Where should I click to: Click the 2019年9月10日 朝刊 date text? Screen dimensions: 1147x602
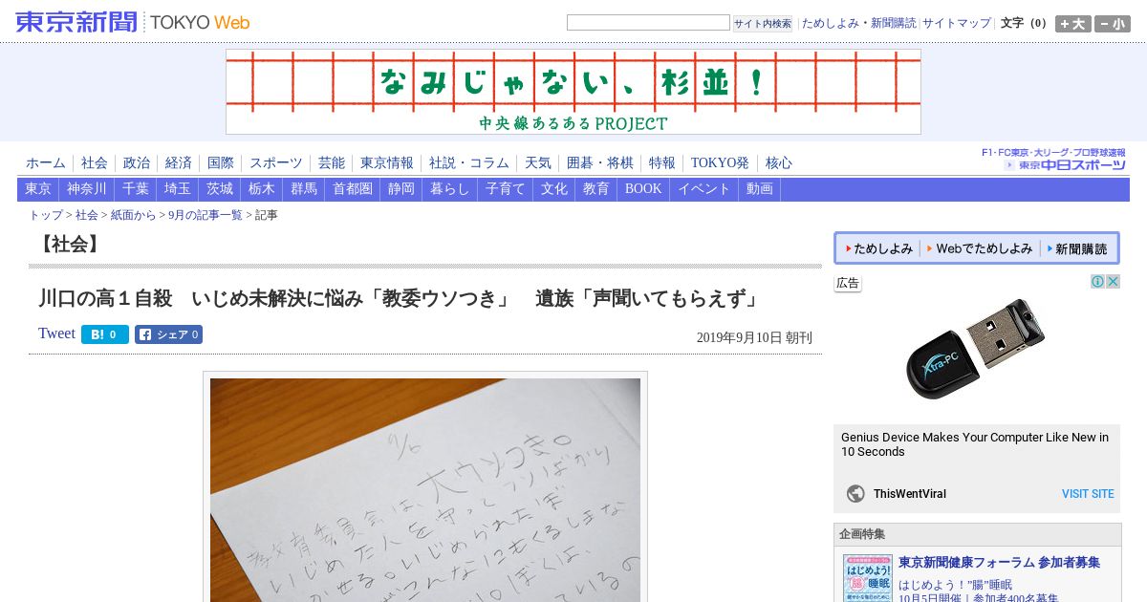click(x=754, y=337)
